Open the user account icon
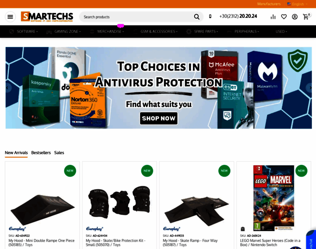 tap(295, 17)
